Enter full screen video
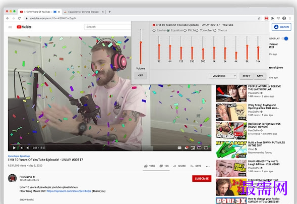 [206, 147]
